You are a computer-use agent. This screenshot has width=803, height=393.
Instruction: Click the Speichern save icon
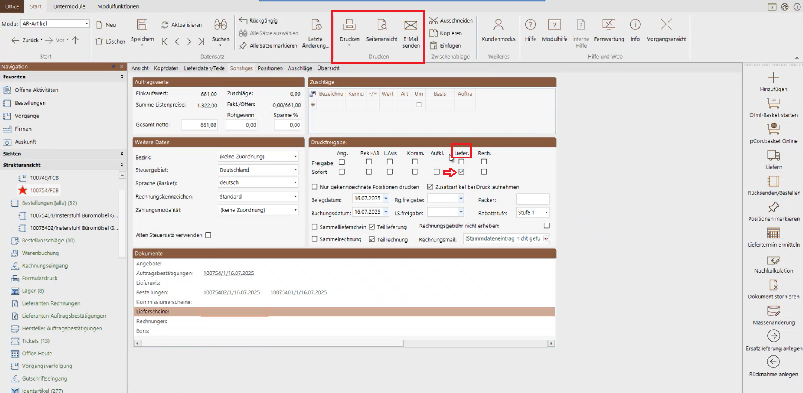click(x=142, y=25)
